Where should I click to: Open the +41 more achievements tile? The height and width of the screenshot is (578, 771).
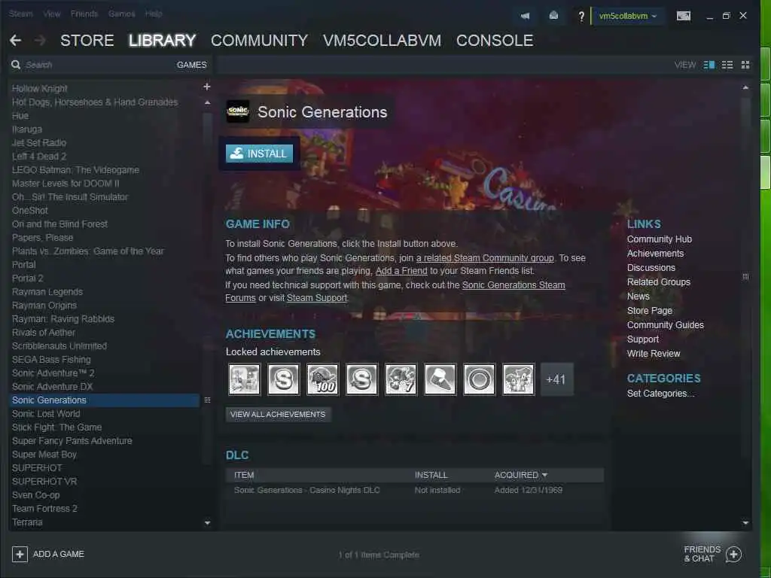(x=556, y=379)
